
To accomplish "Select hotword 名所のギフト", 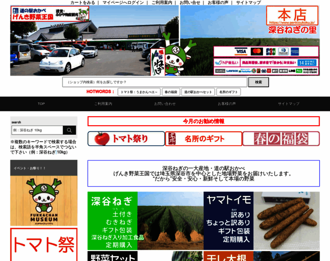I will pos(228,92).
